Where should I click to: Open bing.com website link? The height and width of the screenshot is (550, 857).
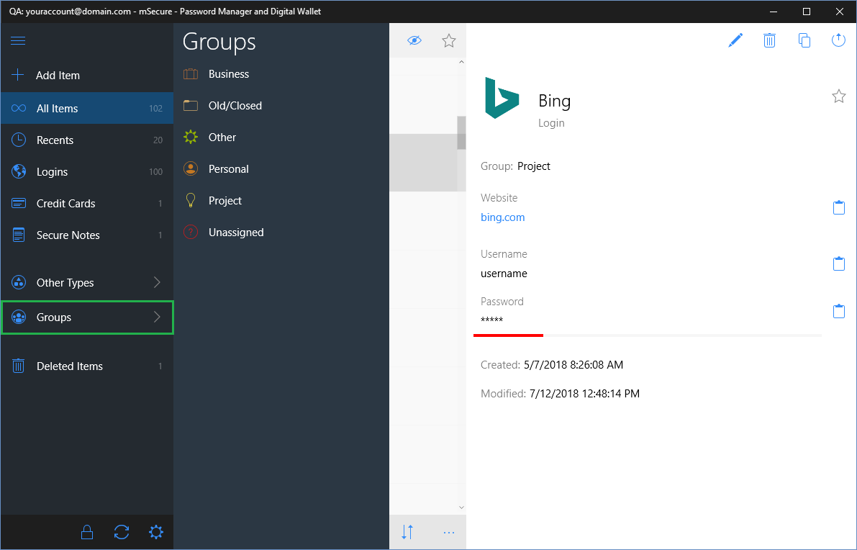click(503, 217)
